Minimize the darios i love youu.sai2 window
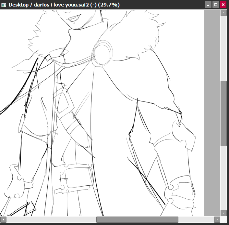Screen dimensions: 229x225 (208, 5)
